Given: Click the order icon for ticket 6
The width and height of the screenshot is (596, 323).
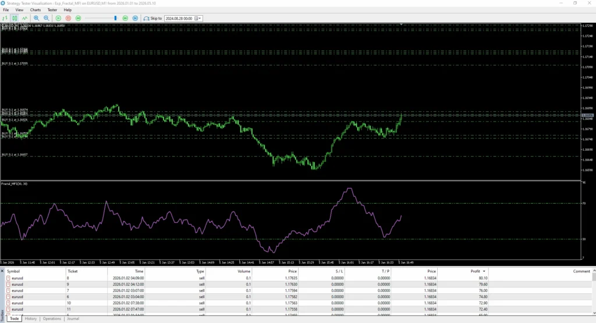Looking at the screenshot, I should [x=8, y=297].
